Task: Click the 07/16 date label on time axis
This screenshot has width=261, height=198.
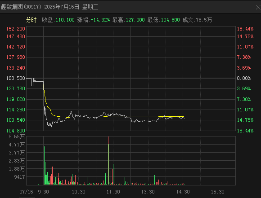Action: [26, 192]
